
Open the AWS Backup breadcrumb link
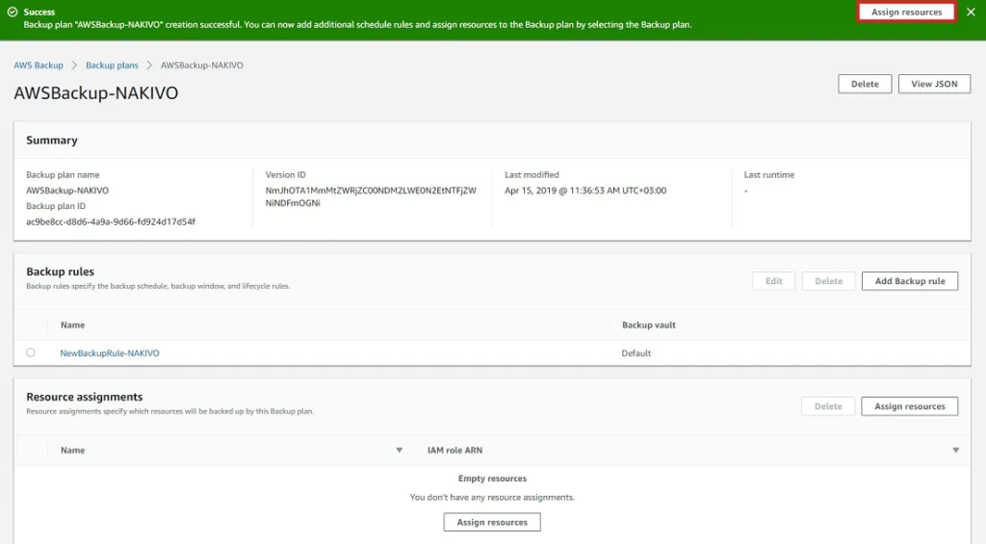39,65
